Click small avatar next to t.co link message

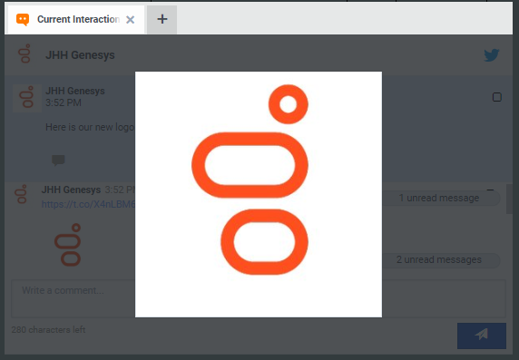pos(22,194)
